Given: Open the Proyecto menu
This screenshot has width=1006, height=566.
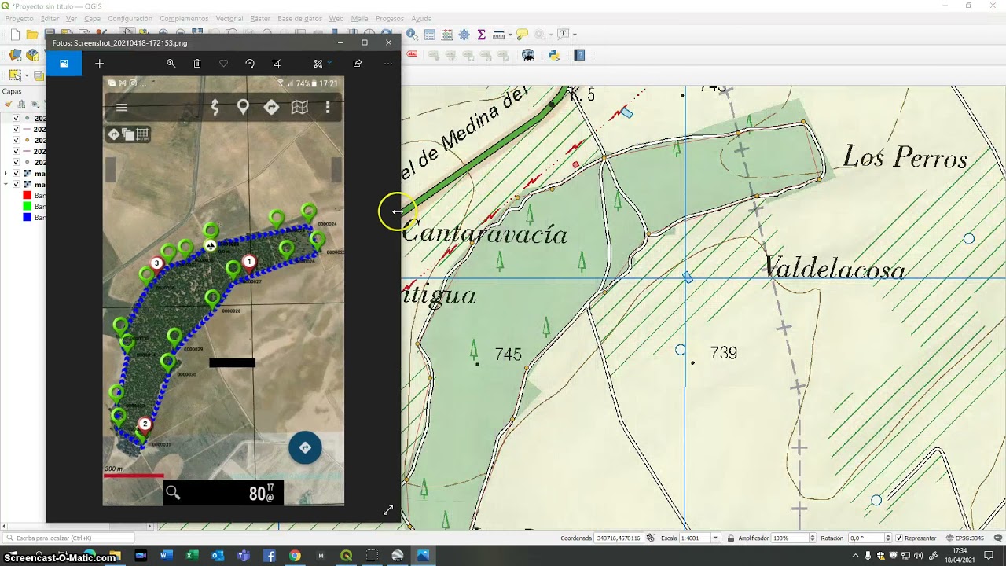Looking at the screenshot, I should [20, 18].
